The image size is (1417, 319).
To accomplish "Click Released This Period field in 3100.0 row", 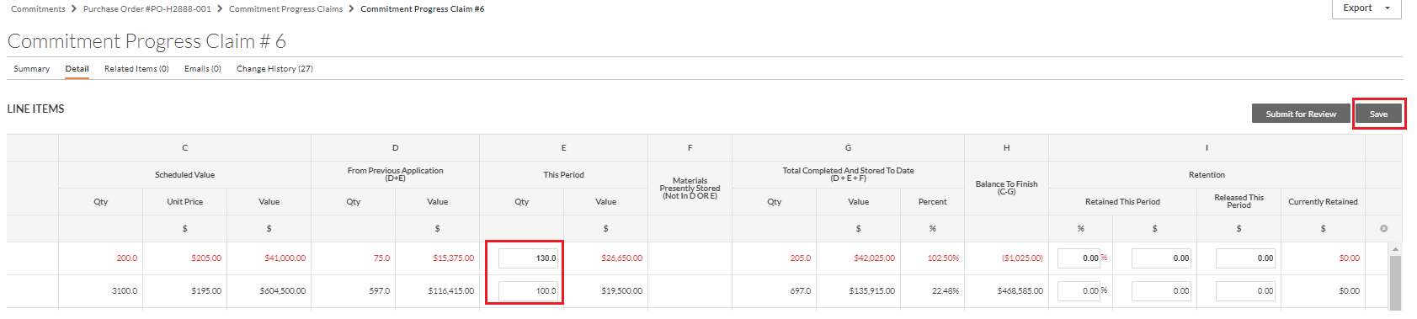I will pos(1245,290).
